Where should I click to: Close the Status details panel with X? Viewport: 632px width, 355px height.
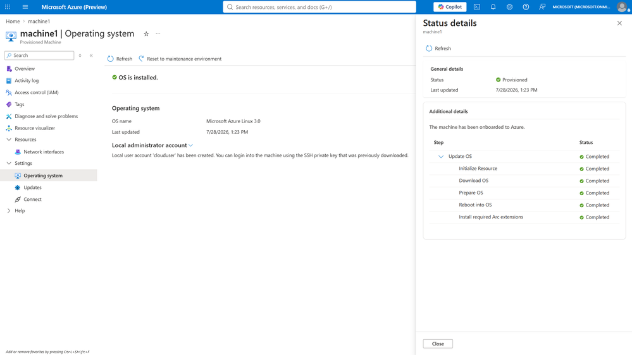(x=619, y=23)
